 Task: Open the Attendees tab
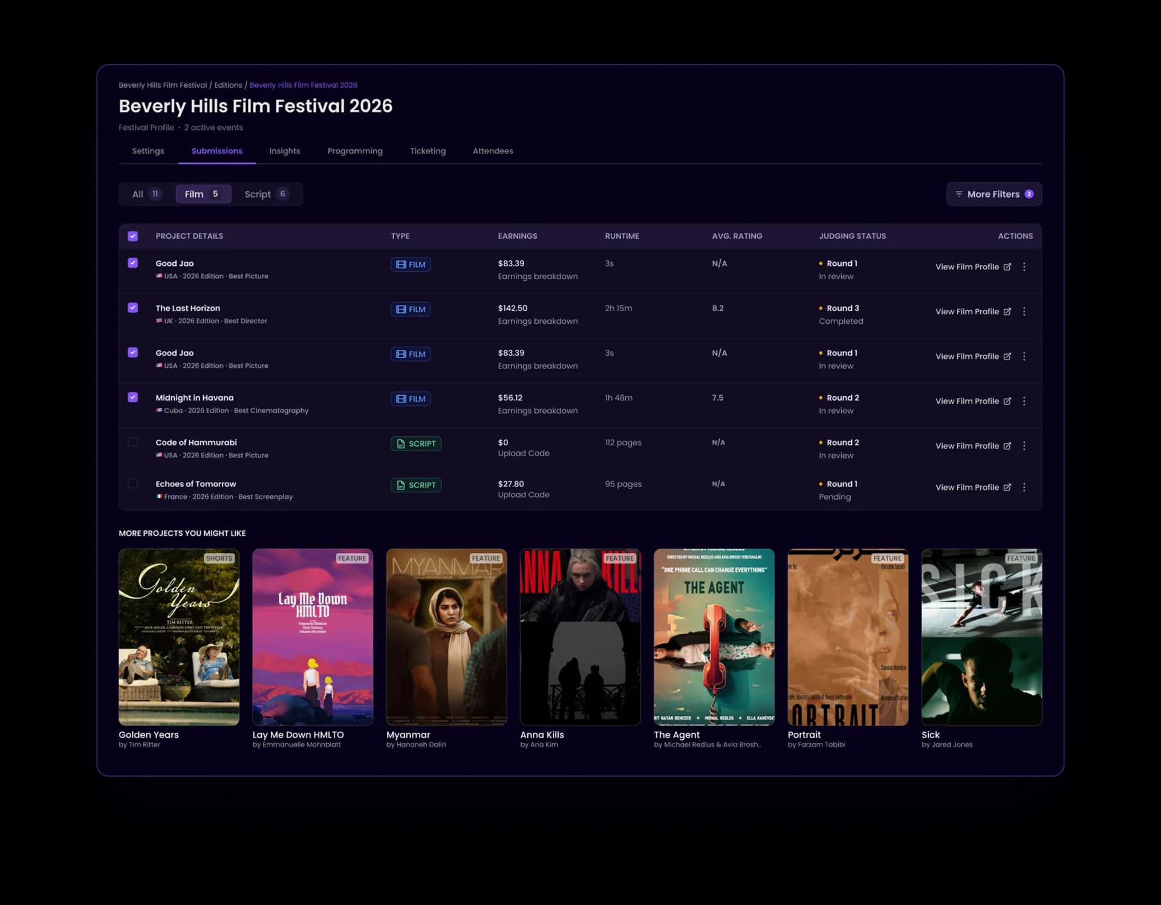(493, 151)
